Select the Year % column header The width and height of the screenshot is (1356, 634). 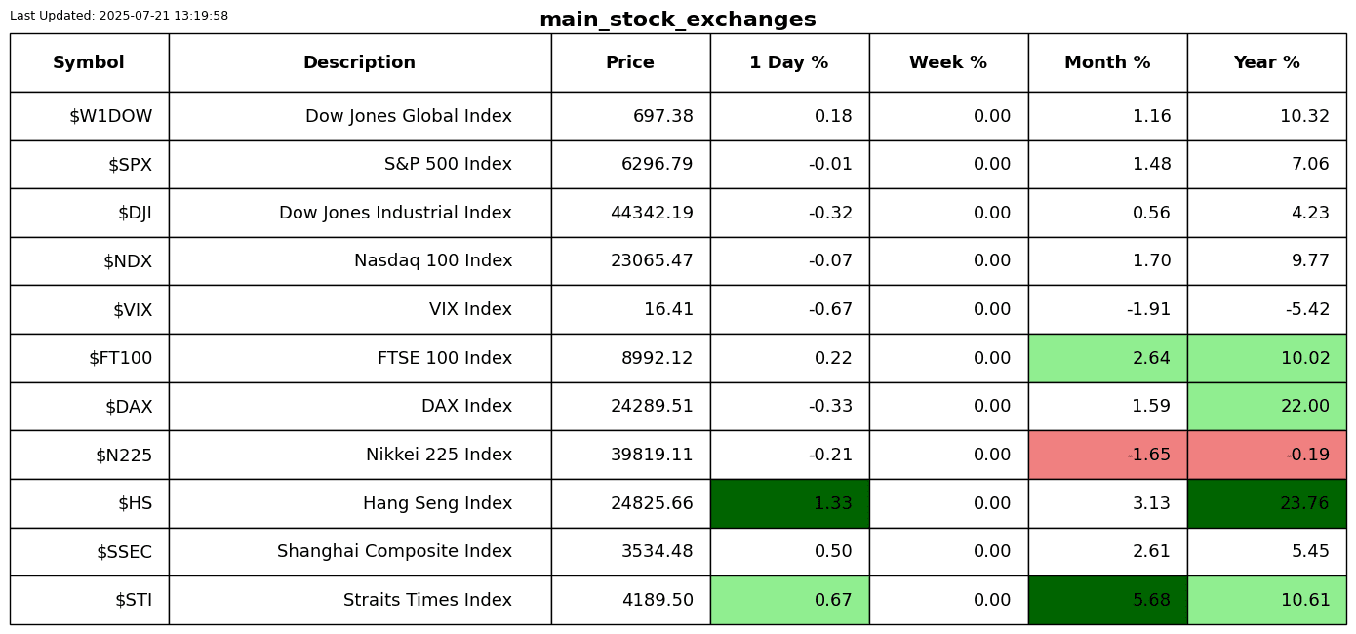1266,62
